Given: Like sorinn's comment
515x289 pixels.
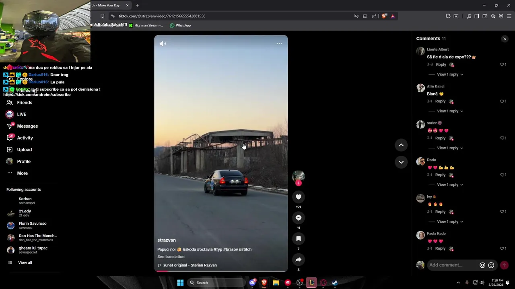Looking at the screenshot, I should [502, 138].
